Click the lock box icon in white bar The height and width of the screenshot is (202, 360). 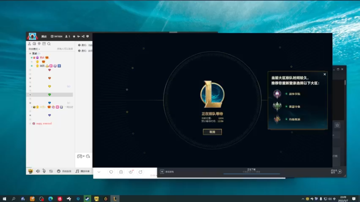[x=121, y=172]
